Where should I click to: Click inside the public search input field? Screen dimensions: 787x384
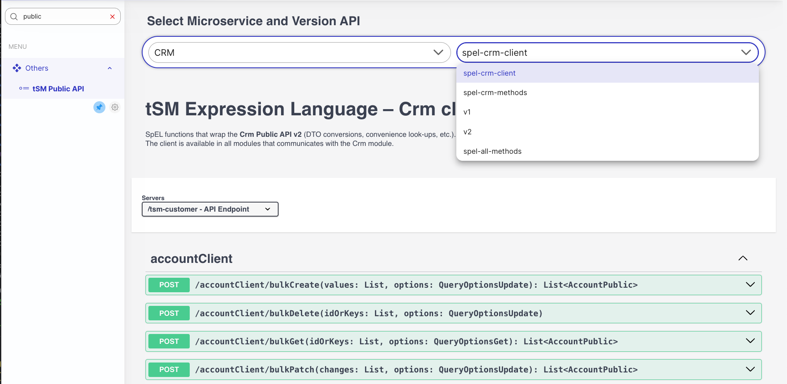point(62,16)
